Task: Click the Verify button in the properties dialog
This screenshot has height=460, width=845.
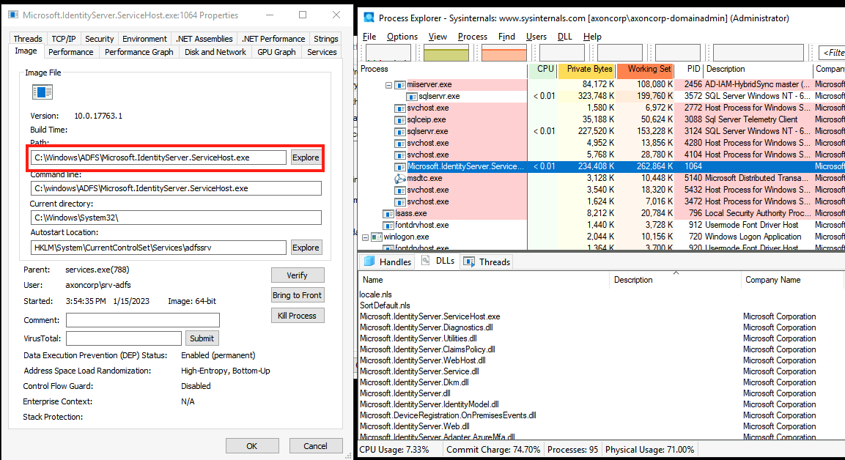Action: click(298, 275)
